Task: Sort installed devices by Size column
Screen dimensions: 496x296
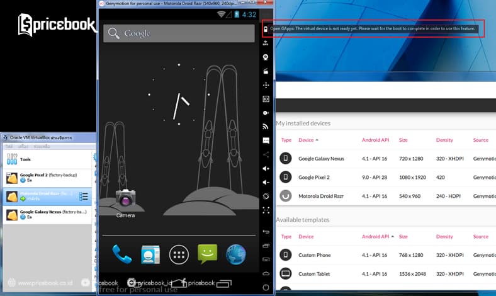Action: click(403, 140)
